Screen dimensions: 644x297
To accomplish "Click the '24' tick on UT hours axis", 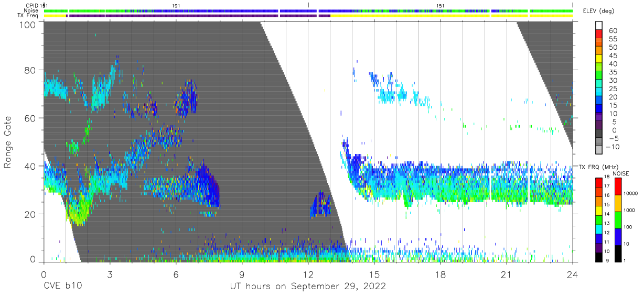I will pyautogui.click(x=573, y=274).
